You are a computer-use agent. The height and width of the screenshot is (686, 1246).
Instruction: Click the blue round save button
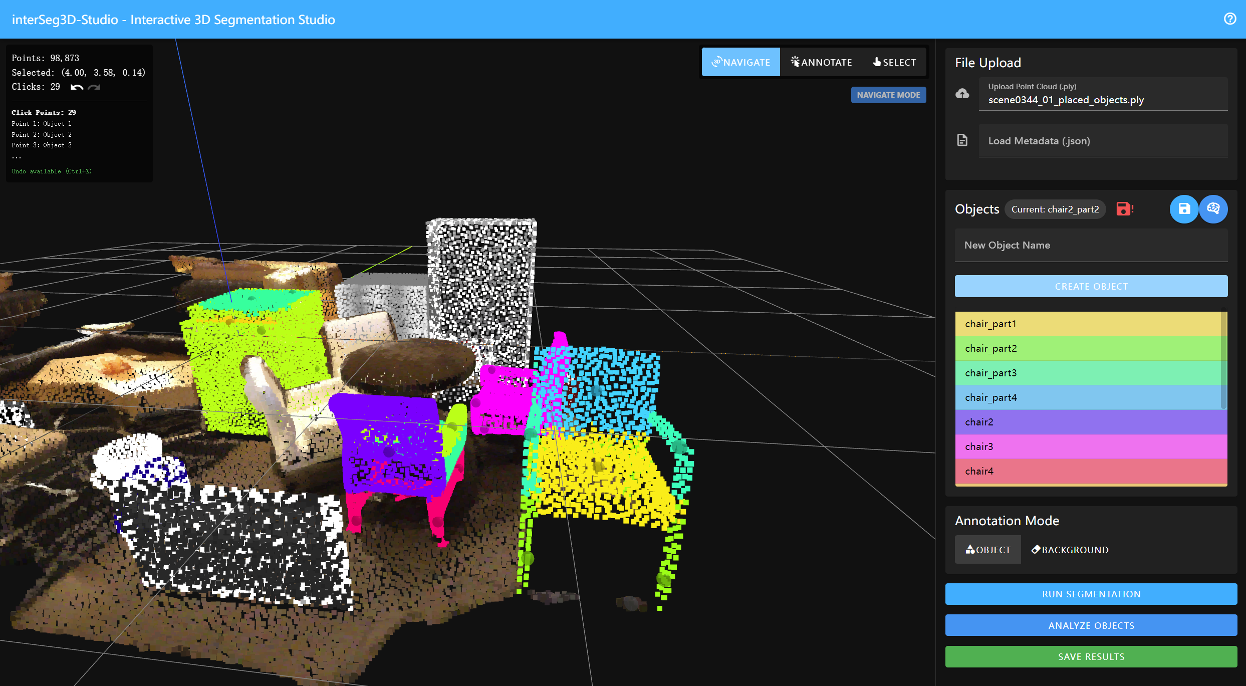pos(1184,209)
